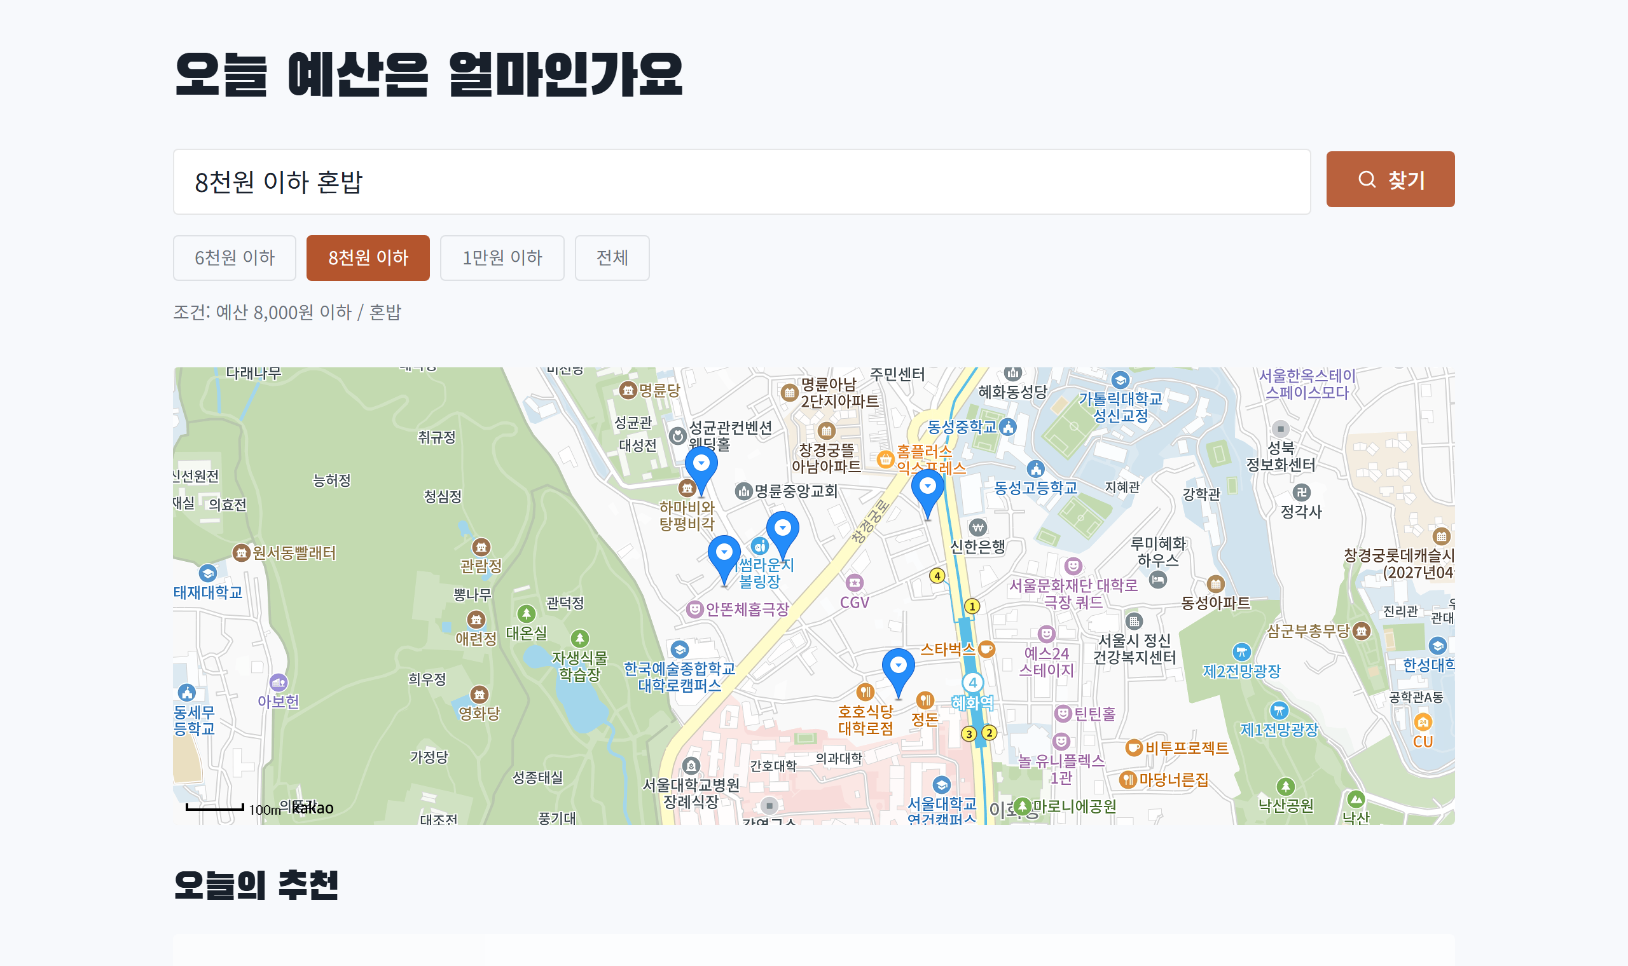Select the 6천원 이하 filter
This screenshot has width=1628, height=966.
coord(235,258)
